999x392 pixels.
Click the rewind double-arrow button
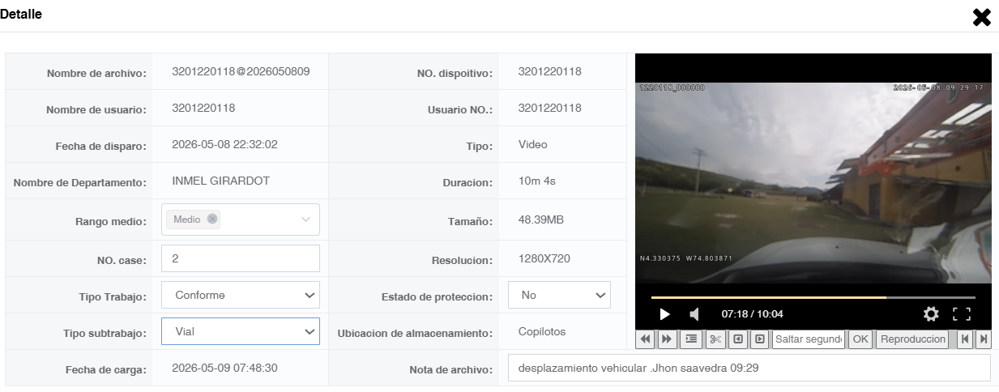coord(646,339)
